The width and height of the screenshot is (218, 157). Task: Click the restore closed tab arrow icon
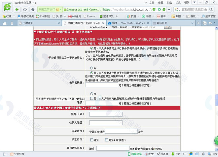click(210, 23)
